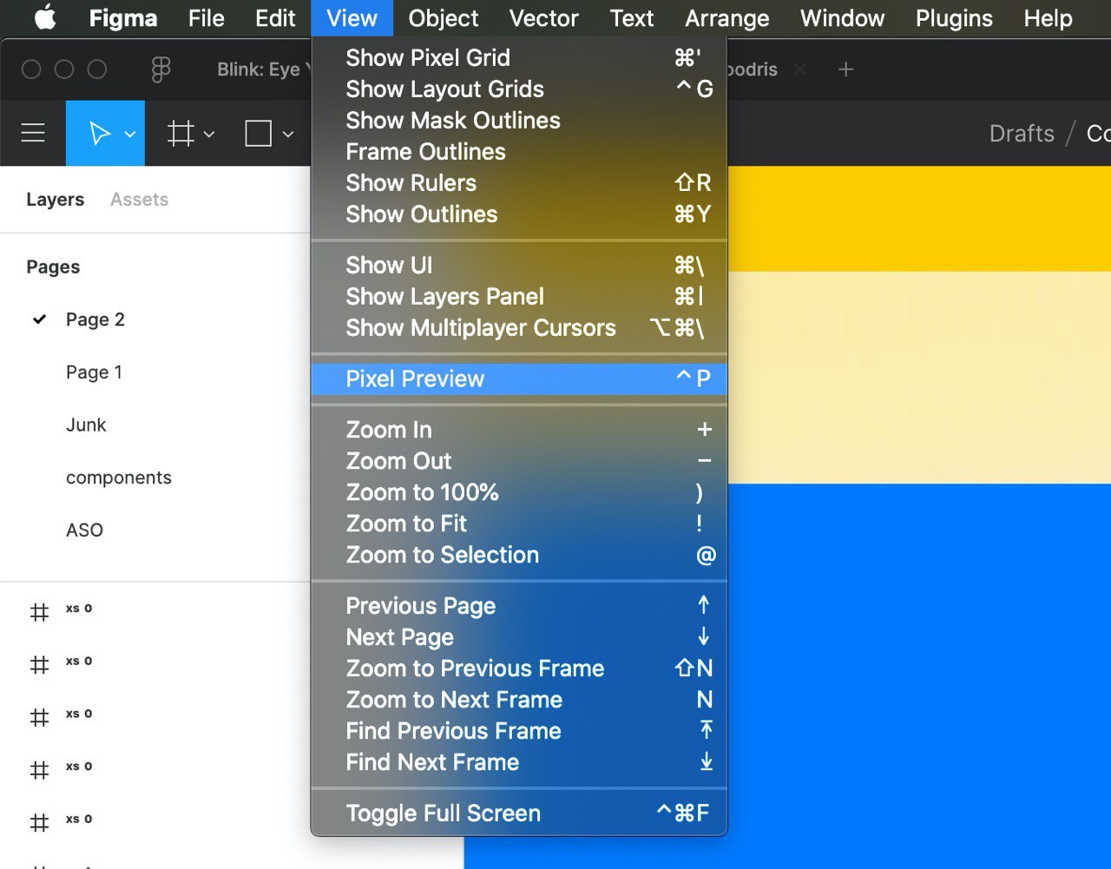Toggle Show Layout Grids
The image size is (1111, 869).
(x=519, y=89)
